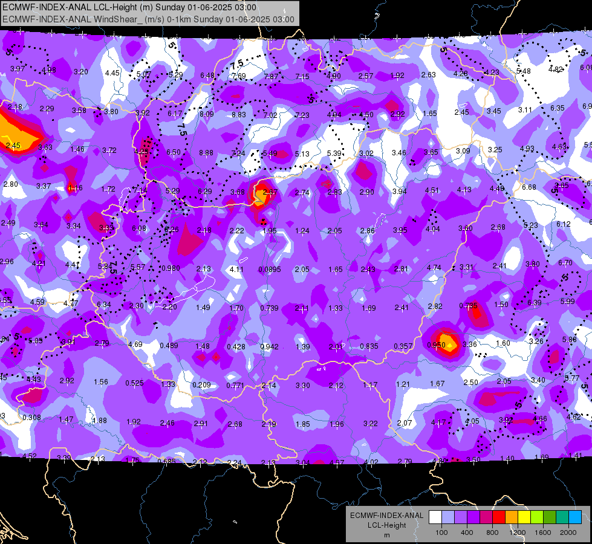592x544 pixels.
Task: Click the magenta legend swatch
Action: pos(486,517)
